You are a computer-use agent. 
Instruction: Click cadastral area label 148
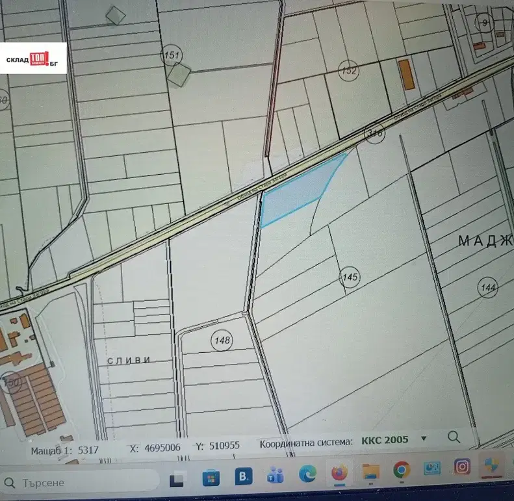pyautogui.click(x=222, y=340)
